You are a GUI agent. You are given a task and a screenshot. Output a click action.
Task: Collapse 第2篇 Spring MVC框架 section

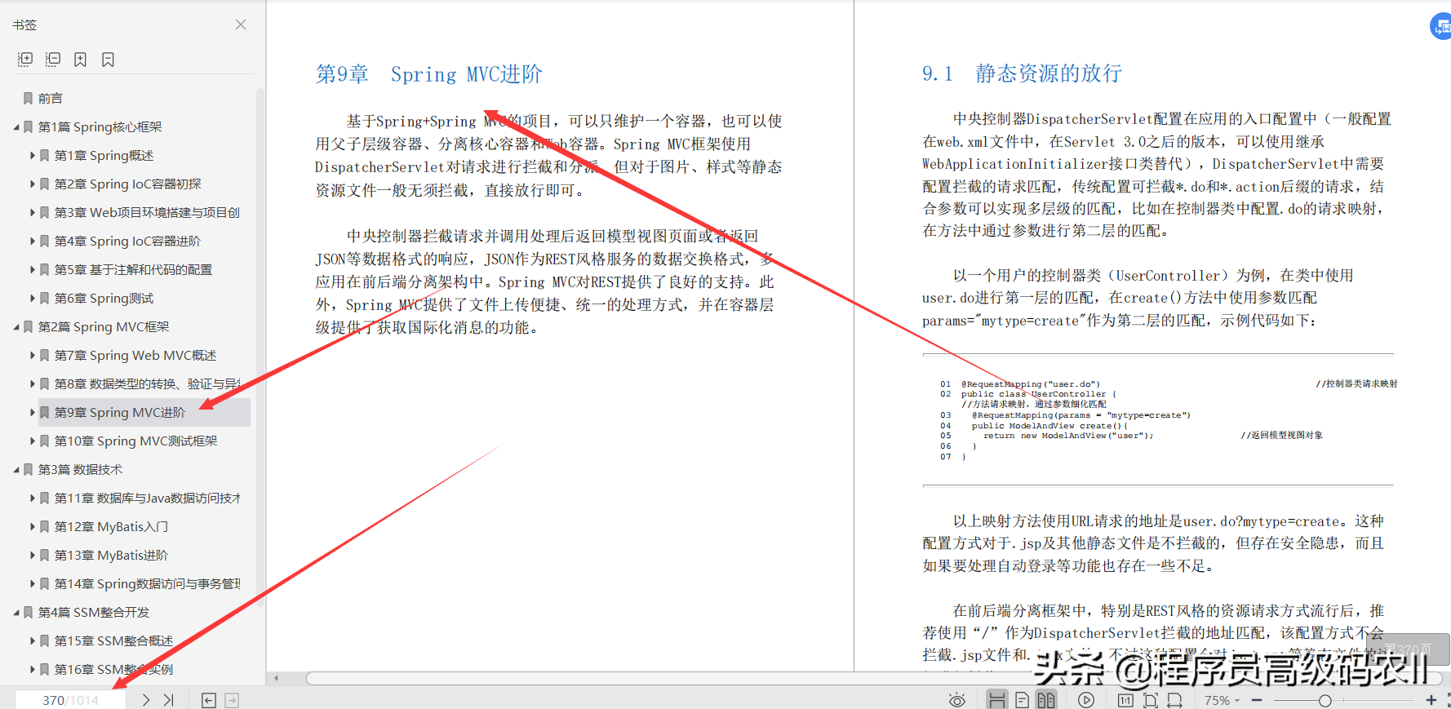coord(16,327)
